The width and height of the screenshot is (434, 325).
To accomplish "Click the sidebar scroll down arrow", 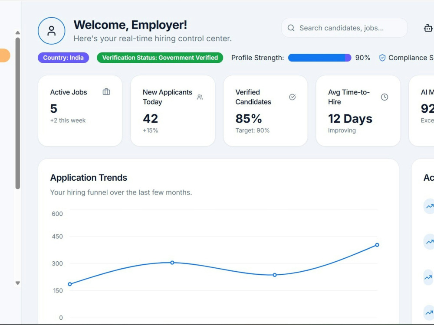I will point(18,283).
